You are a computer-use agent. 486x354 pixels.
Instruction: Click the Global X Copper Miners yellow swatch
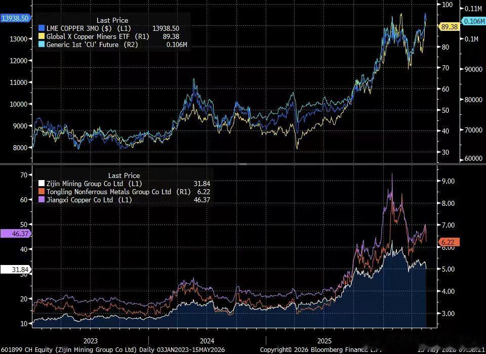click(42, 36)
